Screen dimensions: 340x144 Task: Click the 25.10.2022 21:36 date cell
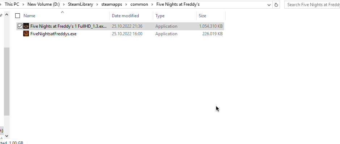pyautogui.click(x=127, y=26)
